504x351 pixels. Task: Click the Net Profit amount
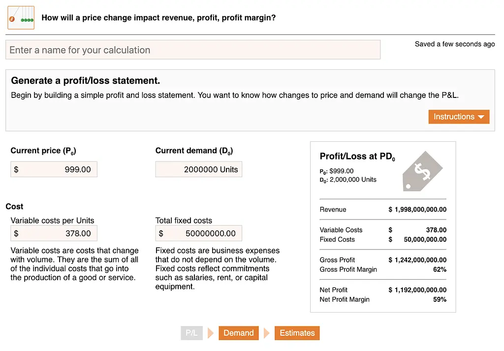[417, 290]
